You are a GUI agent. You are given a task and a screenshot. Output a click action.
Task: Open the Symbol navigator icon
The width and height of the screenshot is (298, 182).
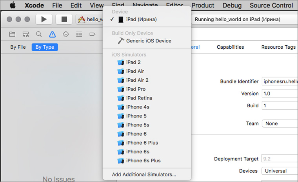pos(25,34)
